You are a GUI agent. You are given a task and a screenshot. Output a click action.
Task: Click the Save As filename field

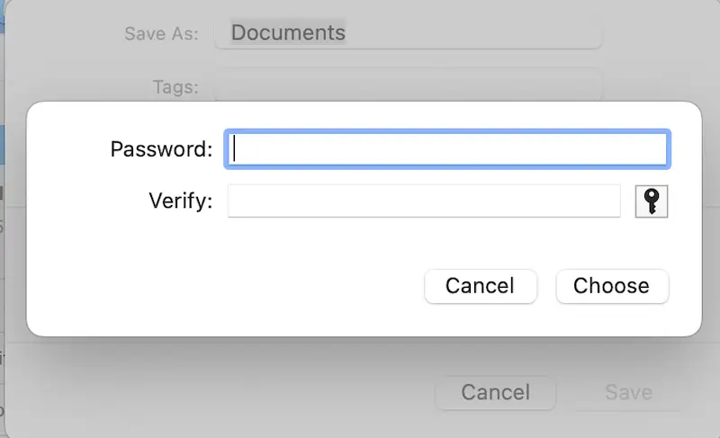[407, 33]
